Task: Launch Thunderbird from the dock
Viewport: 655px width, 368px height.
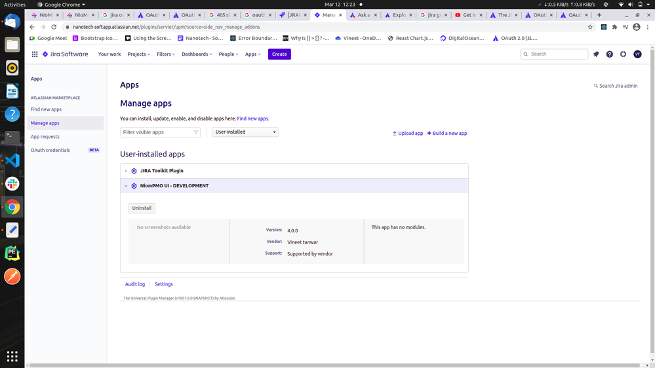Action: click(12, 21)
